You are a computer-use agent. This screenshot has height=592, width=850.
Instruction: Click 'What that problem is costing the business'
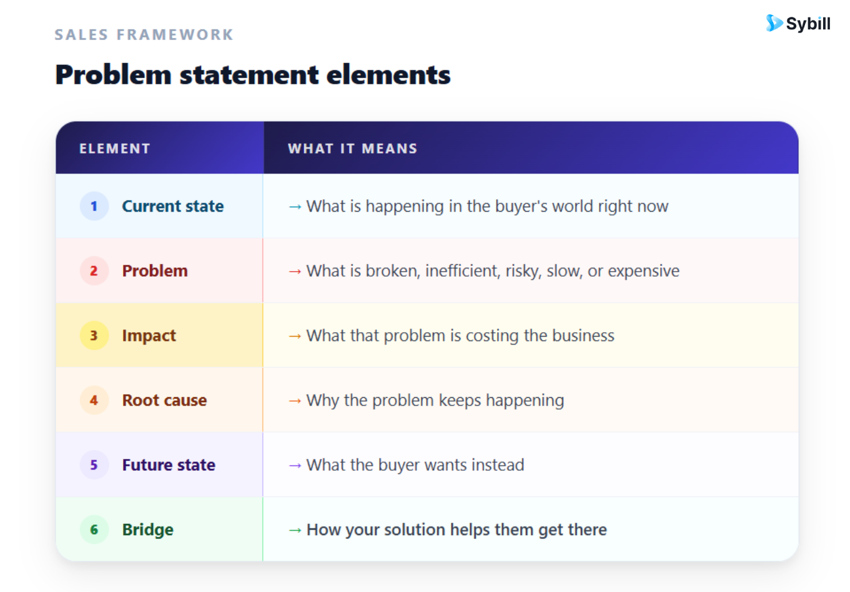coord(460,335)
